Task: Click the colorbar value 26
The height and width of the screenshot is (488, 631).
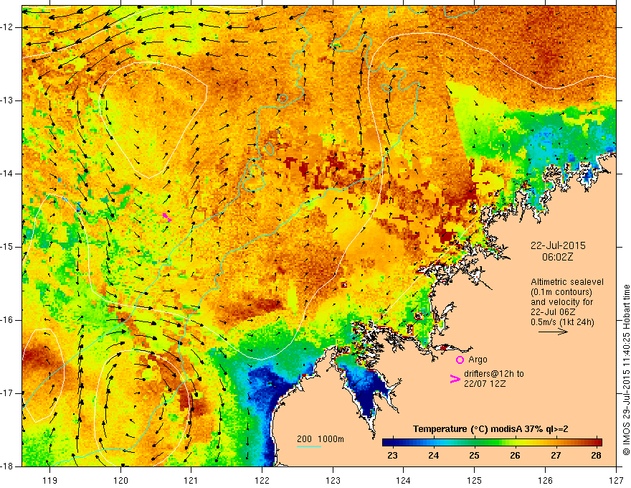Action: (x=515, y=456)
